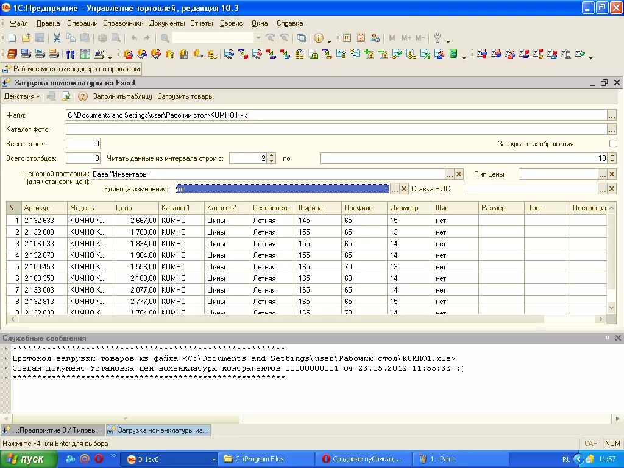
Task: Click the table's horizontal scrollbar track
Action: (307, 319)
